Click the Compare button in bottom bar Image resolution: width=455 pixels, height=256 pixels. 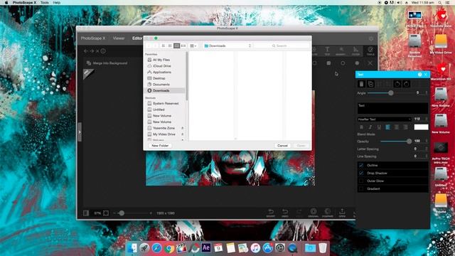coord(328,213)
